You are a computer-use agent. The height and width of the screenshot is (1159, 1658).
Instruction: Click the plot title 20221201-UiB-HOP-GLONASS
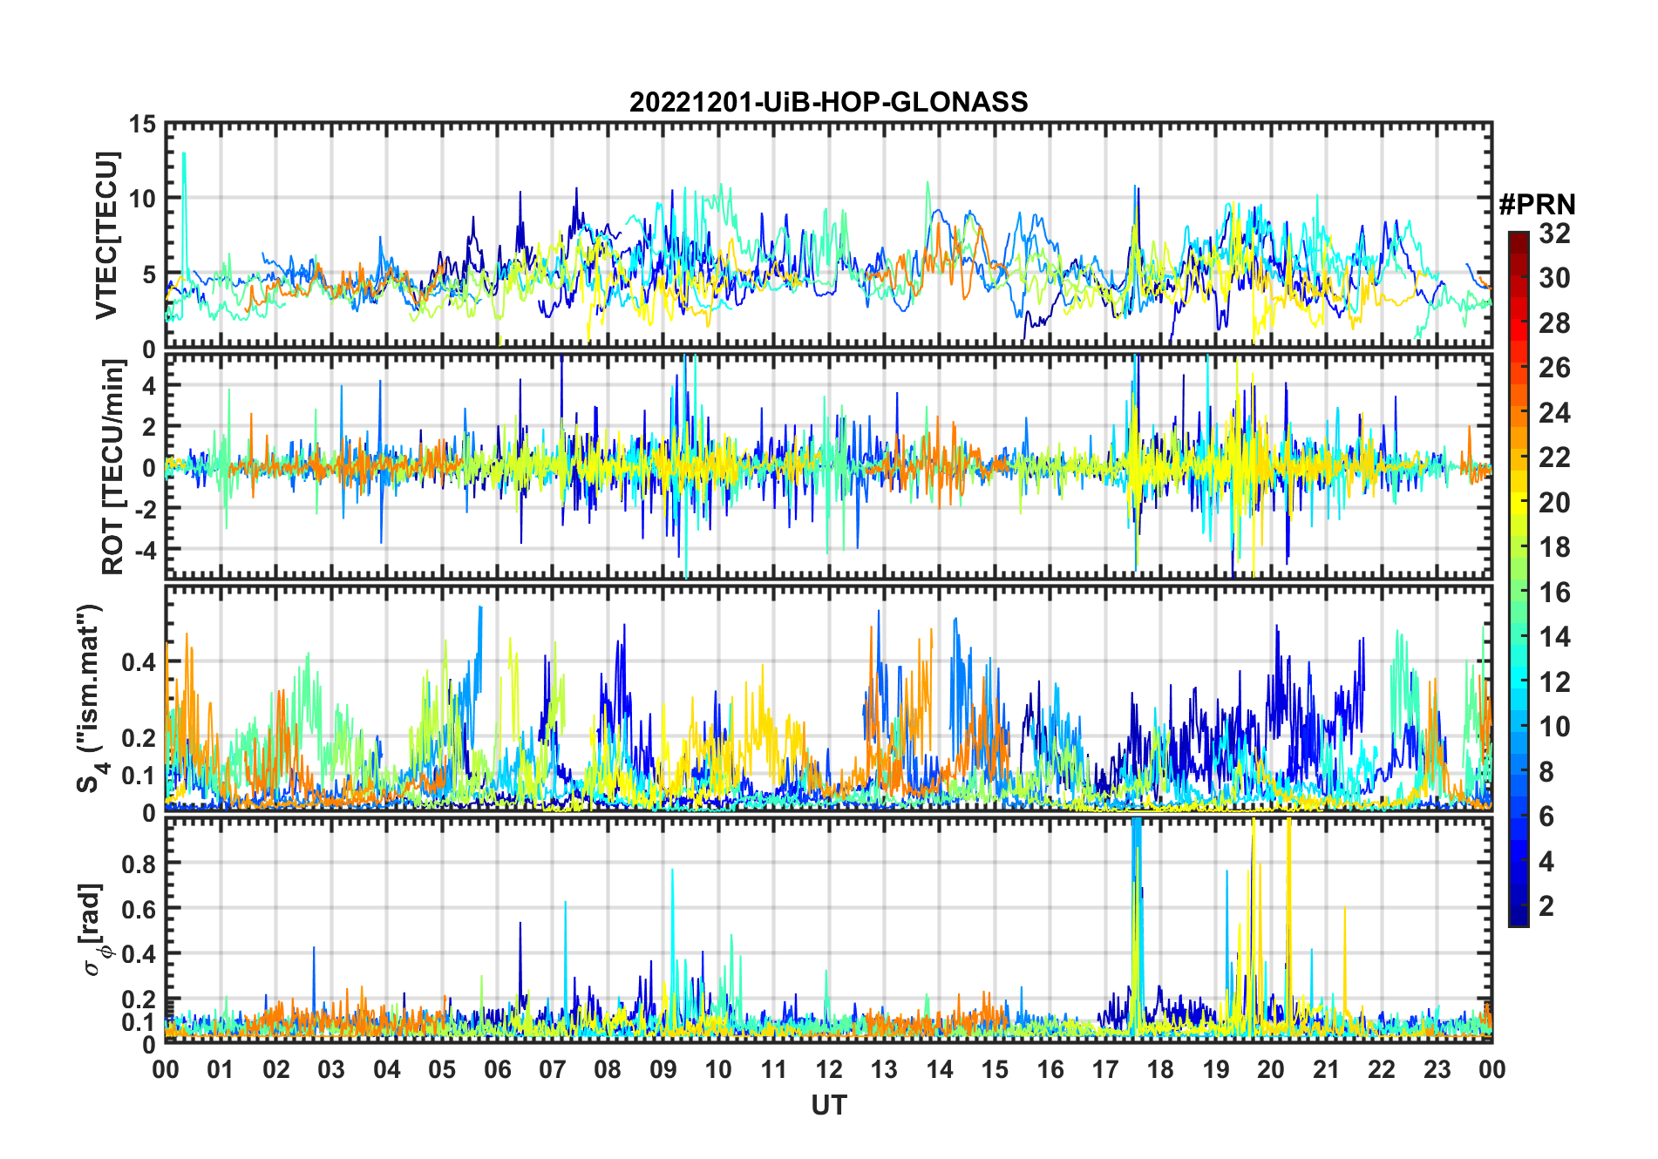[828, 103]
